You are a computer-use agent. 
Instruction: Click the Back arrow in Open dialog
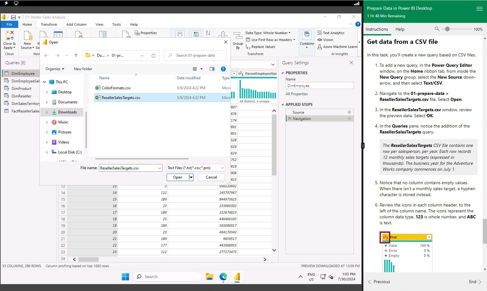pos(46,55)
